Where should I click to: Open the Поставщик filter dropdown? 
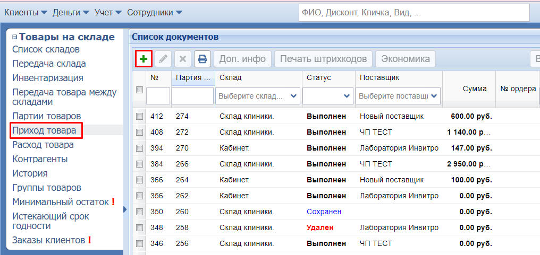pyautogui.click(x=399, y=96)
